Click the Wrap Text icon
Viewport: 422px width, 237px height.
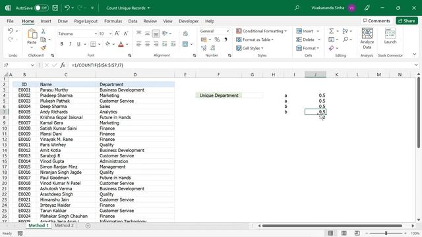[x=185, y=34]
